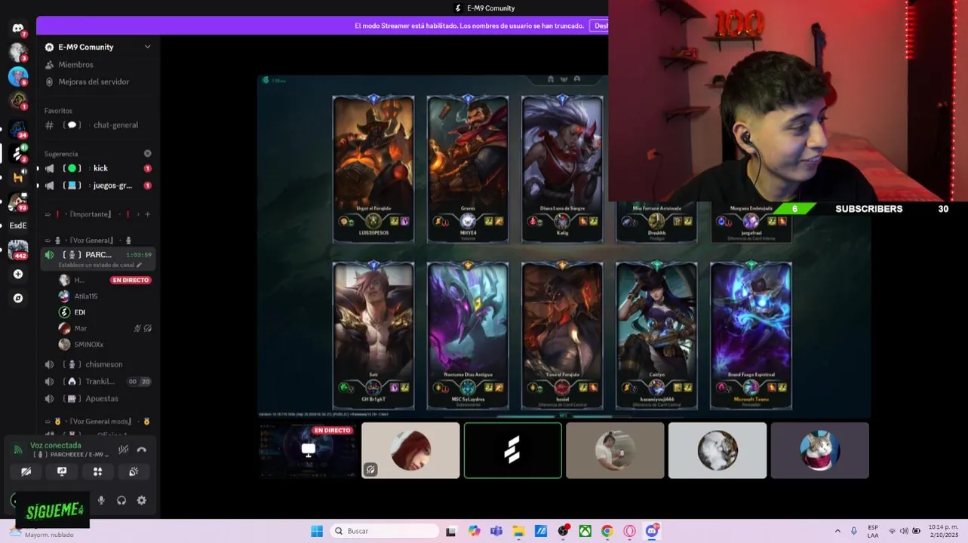
Task: Open volume control in system tray
Action: click(x=904, y=531)
